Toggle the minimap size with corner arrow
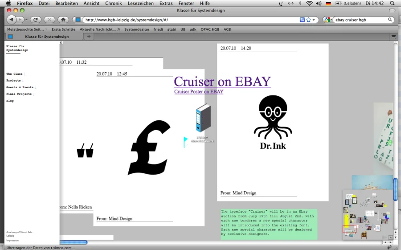The height and width of the screenshot is (250, 401). pos(390,238)
